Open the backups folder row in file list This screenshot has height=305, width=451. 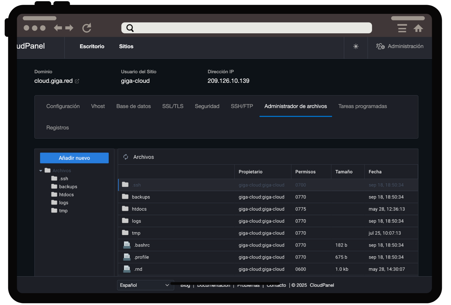(x=141, y=197)
